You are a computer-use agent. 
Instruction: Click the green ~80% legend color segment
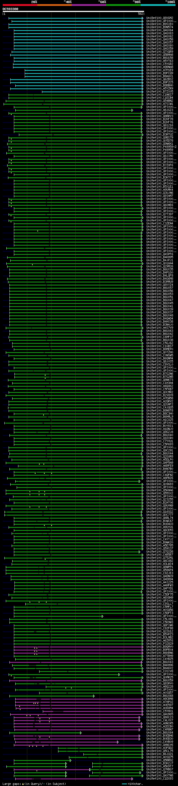[123, 5]
